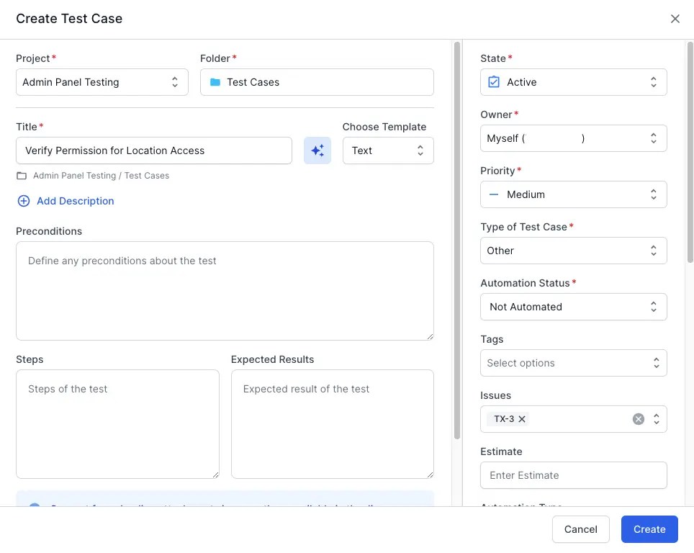Click the Medium priority dash icon
694x553 pixels.
[x=492, y=194]
